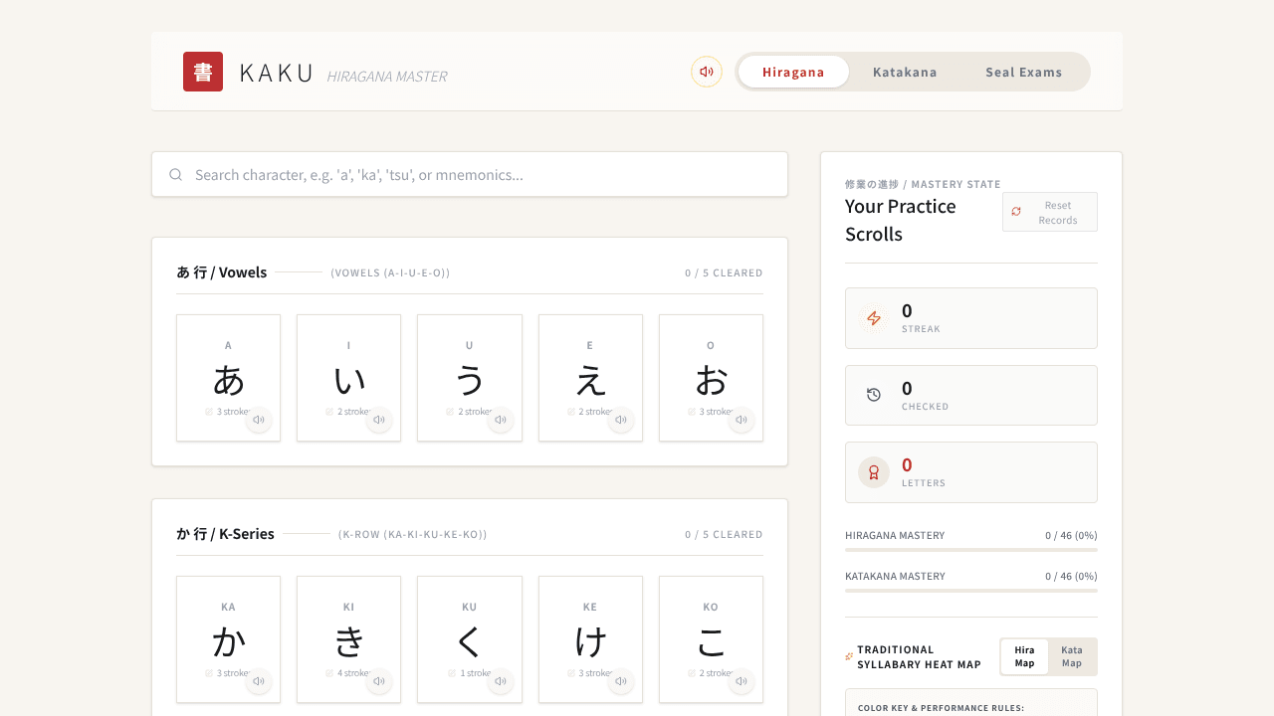This screenshot has width=1274, height=716.
Task: Click Vowels '0 / 5 CLEARED' counter
Action: tap(724, 272)
